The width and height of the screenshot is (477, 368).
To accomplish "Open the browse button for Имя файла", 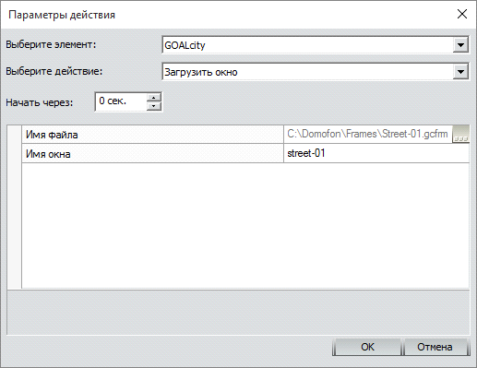I will coord(460,134).
